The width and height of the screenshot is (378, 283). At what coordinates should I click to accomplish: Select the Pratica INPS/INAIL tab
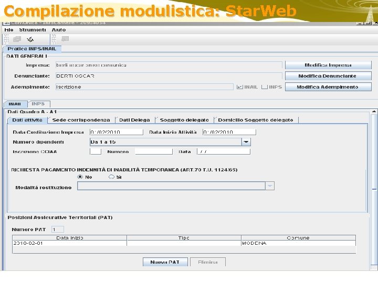32,49
